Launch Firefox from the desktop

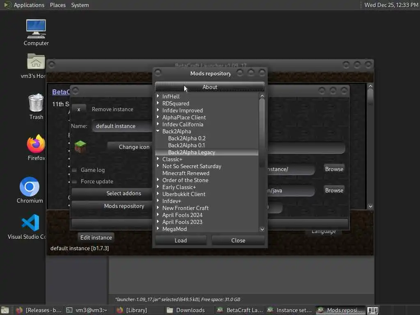pos(36,148)
